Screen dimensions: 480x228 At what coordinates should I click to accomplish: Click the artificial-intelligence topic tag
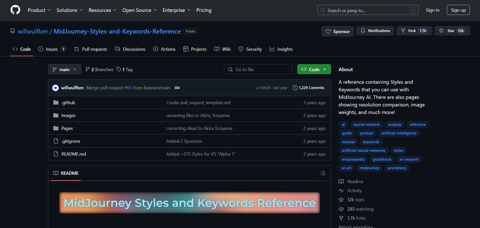click(399, 133)
